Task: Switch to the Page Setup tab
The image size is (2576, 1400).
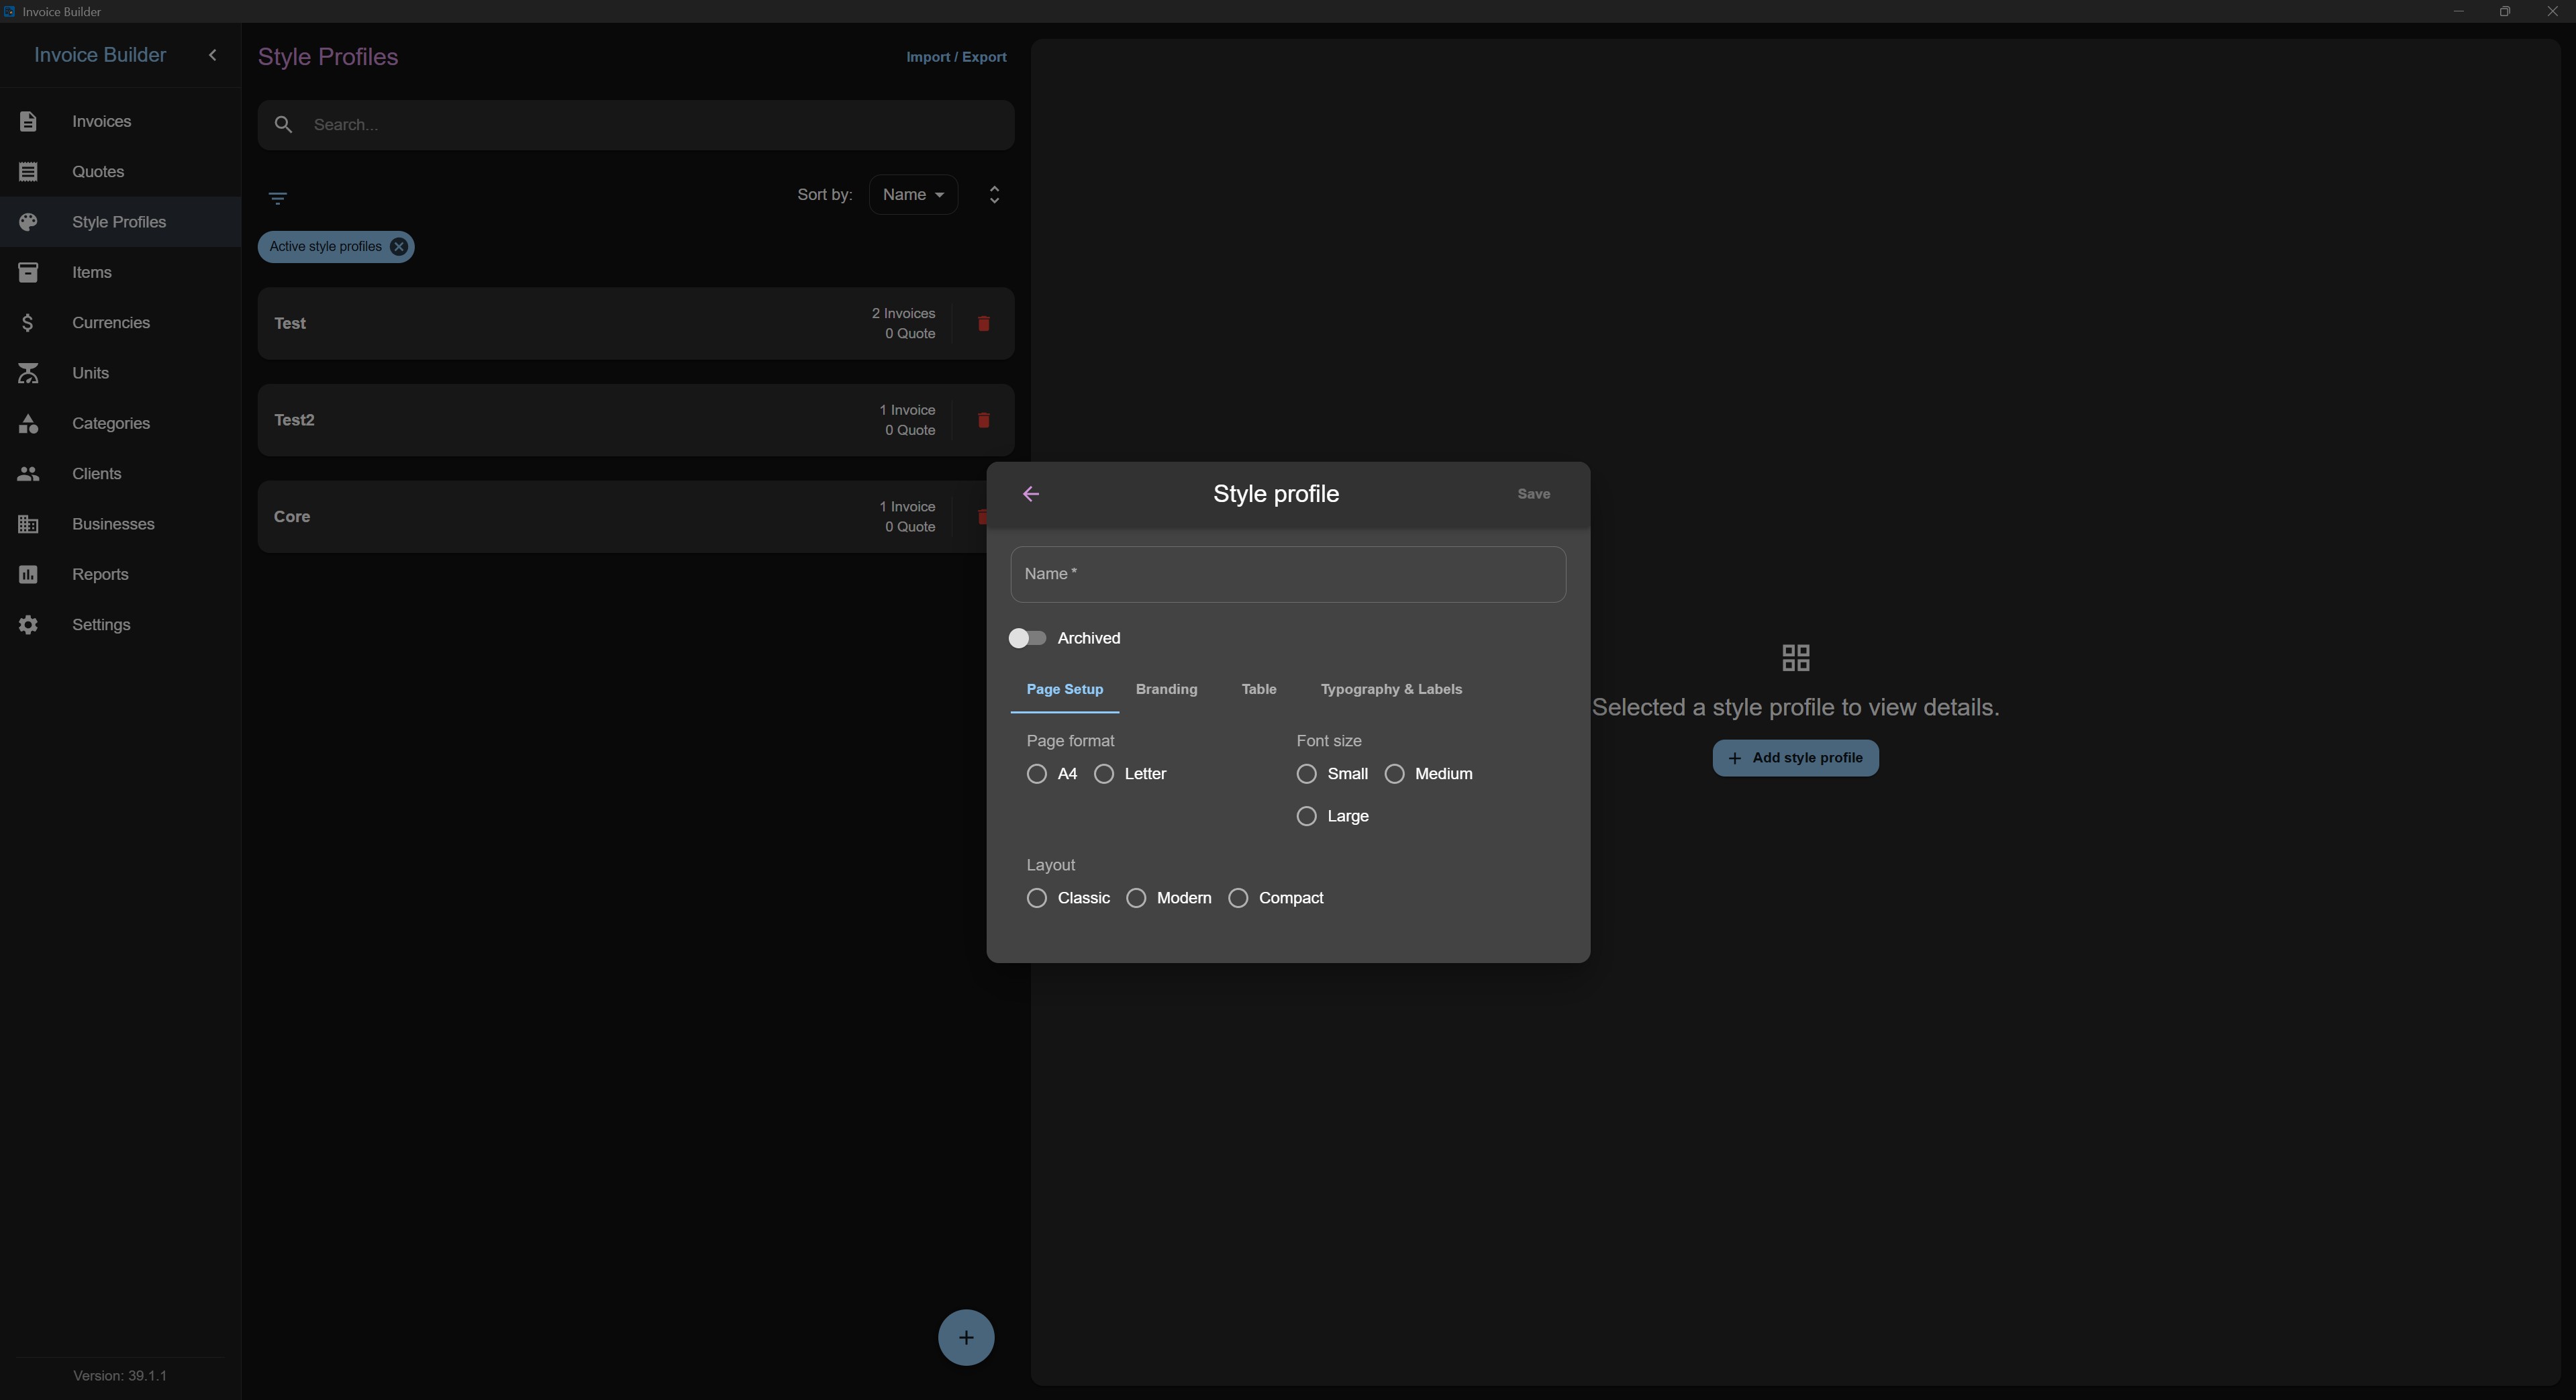Action: point(1064,689)
